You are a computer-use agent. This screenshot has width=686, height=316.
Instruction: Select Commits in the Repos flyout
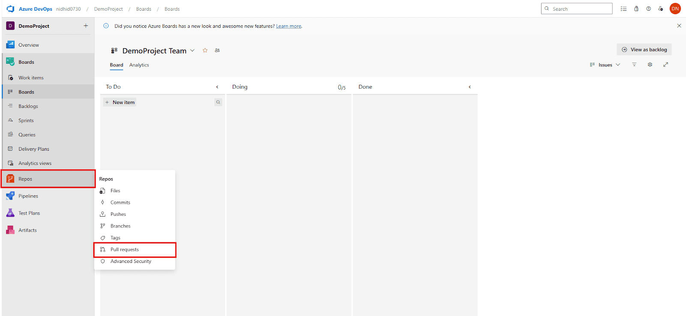click(135, 203)
